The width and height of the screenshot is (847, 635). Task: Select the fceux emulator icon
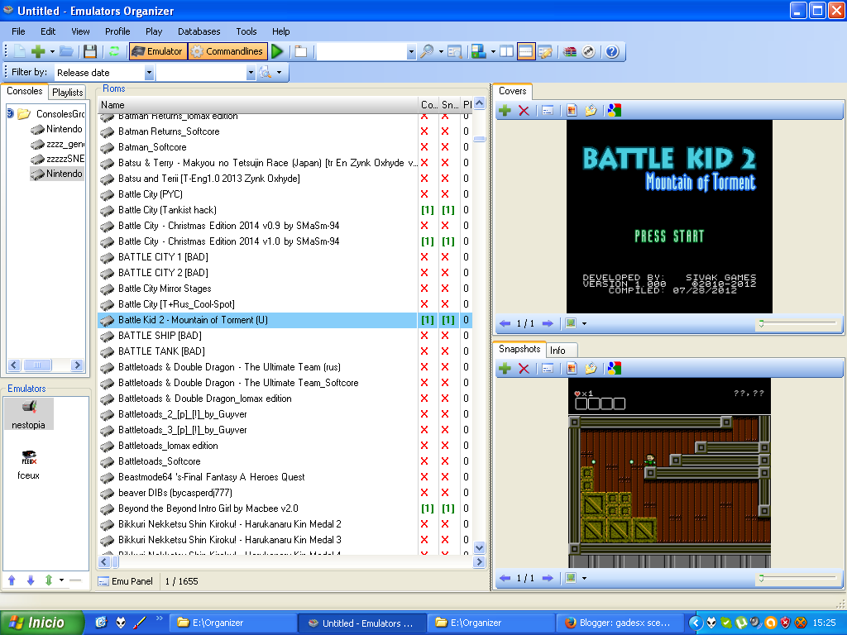[29, 465]
